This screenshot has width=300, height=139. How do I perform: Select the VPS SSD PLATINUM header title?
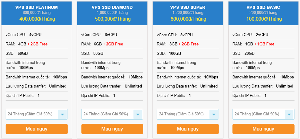point(37,7)
